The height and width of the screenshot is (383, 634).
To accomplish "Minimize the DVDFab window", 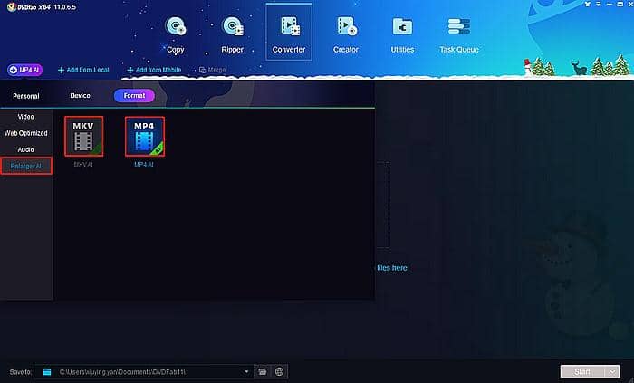I will coord(610,4).
